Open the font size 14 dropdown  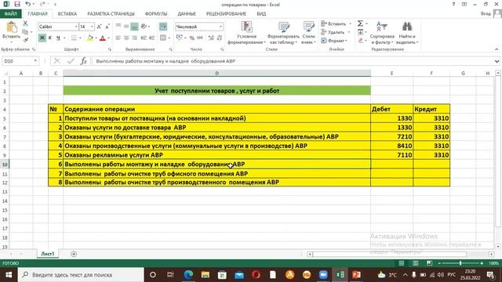[93, 27]
